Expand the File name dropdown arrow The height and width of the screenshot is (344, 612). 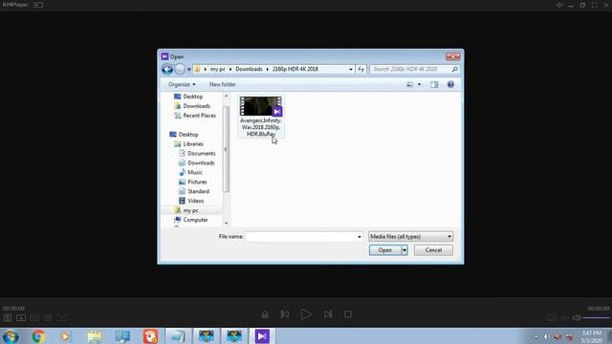360,237
